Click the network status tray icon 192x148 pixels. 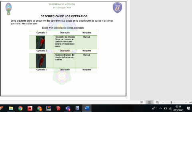click(170, 108)
